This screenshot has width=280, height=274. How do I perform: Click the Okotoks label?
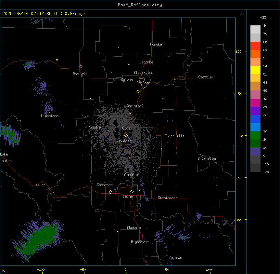coord(134,228)
